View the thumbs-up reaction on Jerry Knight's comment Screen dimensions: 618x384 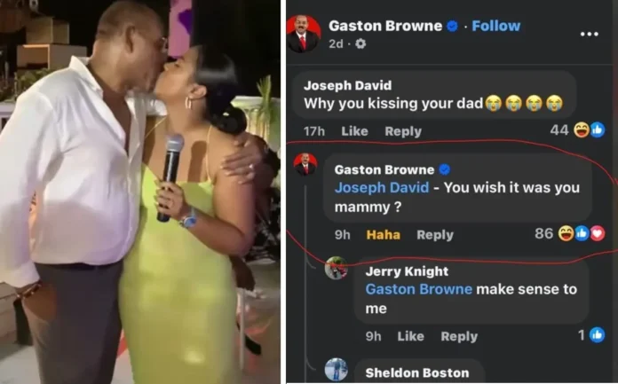[591, 335]
